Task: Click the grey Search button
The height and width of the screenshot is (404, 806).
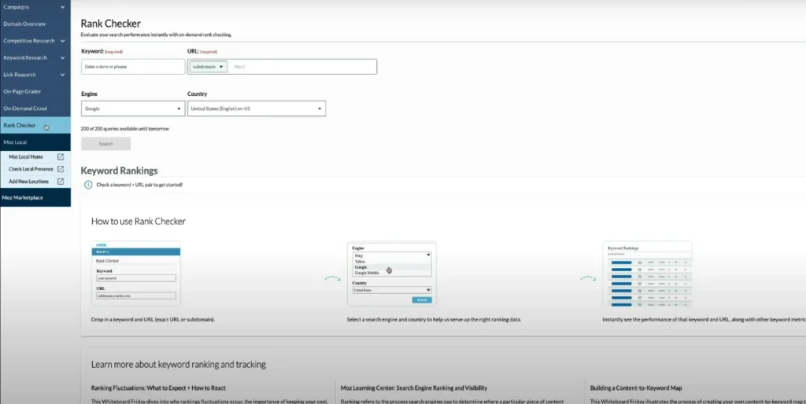Action: 106,144
